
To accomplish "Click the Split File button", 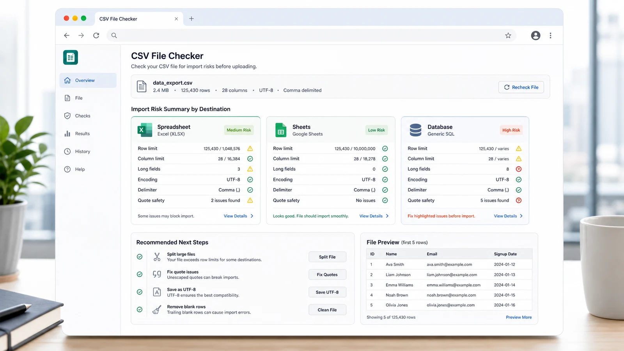I will pos(327,257).
